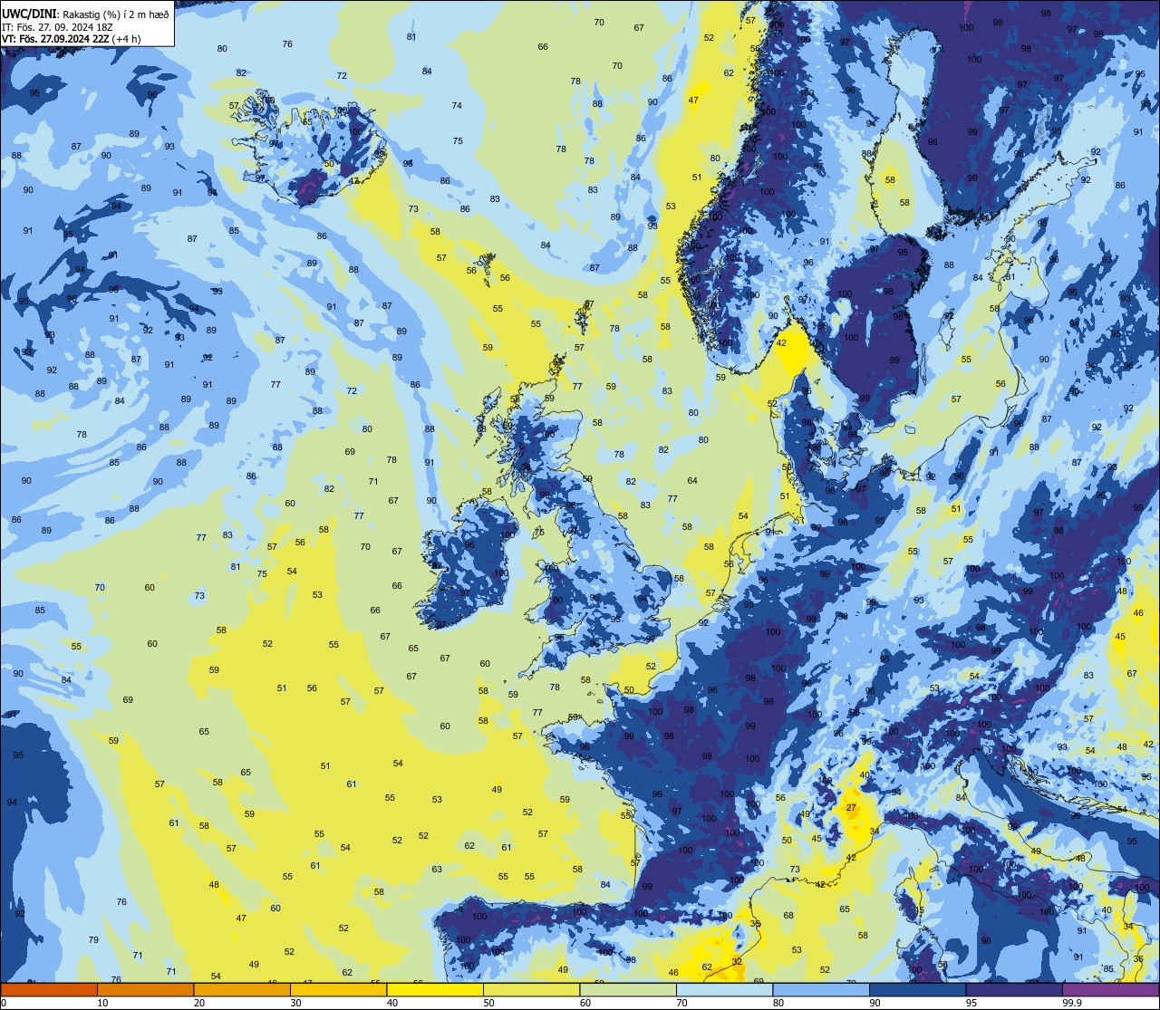This screenshot has height=1010, width=1160.
Task: Click the legend tick label "0"
Action: pos(5,1003)
